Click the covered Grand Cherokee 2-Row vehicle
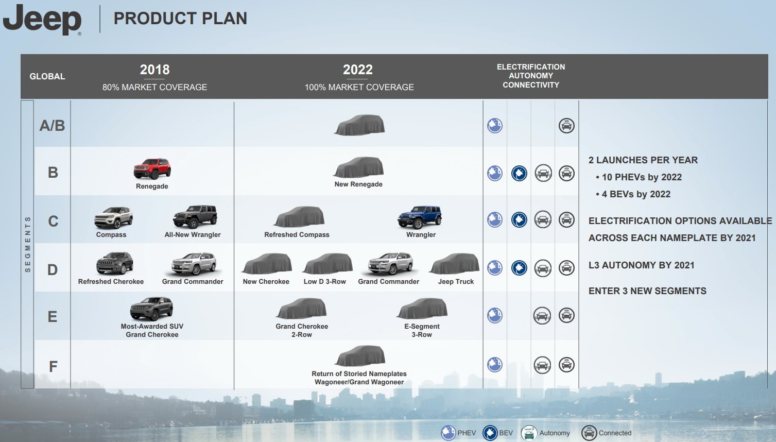This screenshot has height=442, width=776. (x=302, y=309)
